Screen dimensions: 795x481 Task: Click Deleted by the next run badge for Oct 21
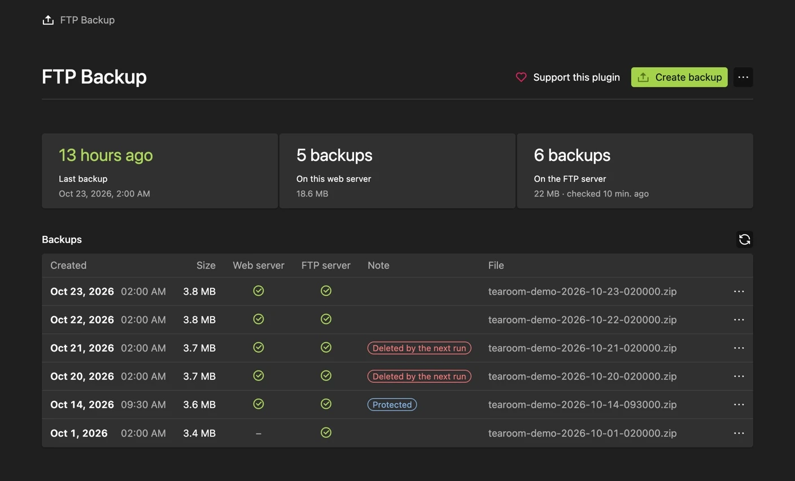pyautogui.click(x=420, y=348)
